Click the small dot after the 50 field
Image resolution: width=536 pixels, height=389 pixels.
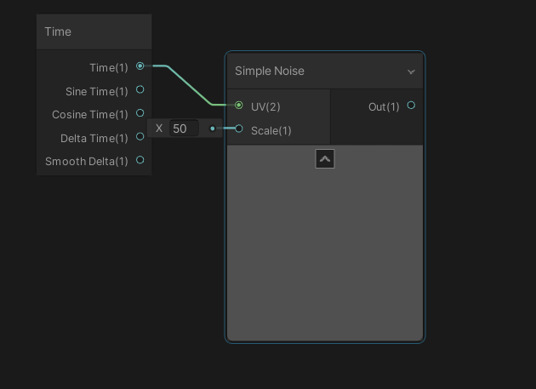(x=213, y=129)
